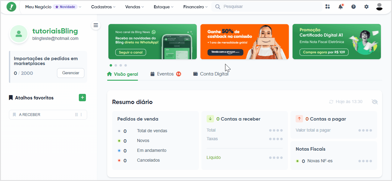The image size is (392, 181).
Task: Click the Eventos 14 count badge
Action: click(179, 74)
